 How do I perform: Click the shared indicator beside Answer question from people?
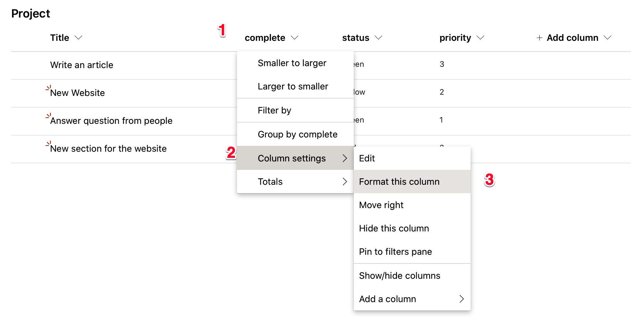click(48, 116)
